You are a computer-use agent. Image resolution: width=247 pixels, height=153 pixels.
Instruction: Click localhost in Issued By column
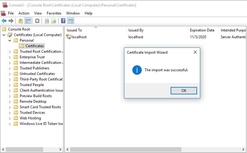coord(136,37)
